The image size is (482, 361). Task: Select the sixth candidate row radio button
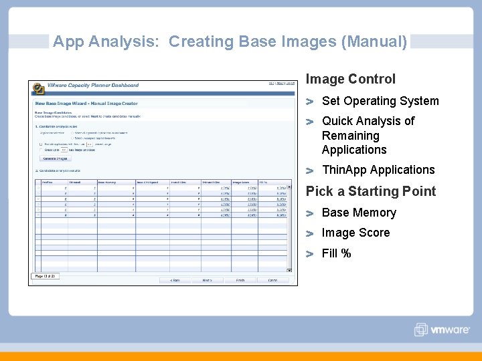[38, 215]
